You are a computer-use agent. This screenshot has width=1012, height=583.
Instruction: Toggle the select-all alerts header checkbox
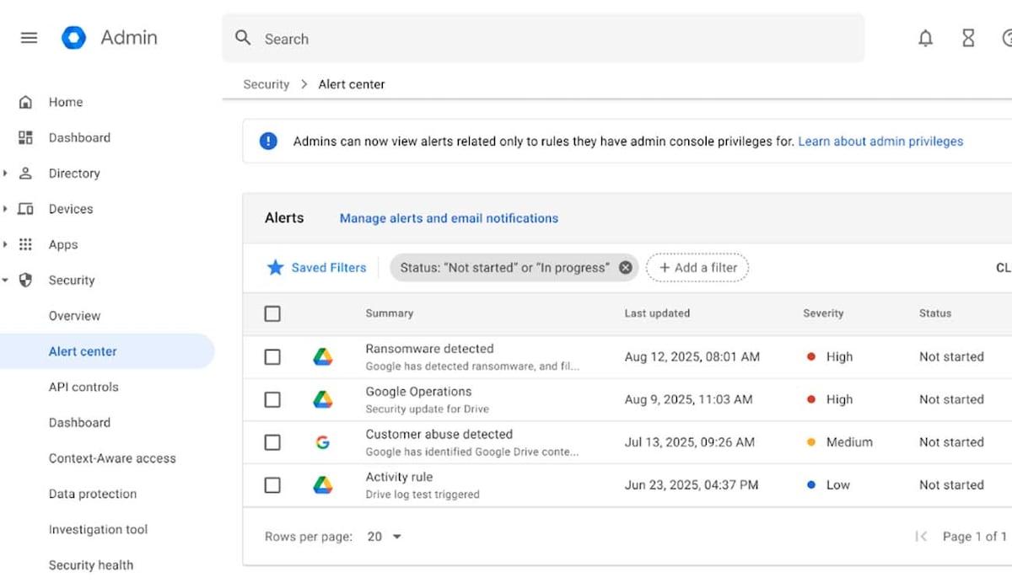pos(272,313)
